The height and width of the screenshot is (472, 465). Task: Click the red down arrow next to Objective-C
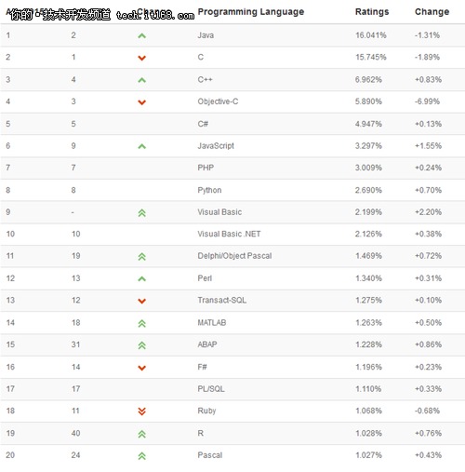(x=141, y=102)
